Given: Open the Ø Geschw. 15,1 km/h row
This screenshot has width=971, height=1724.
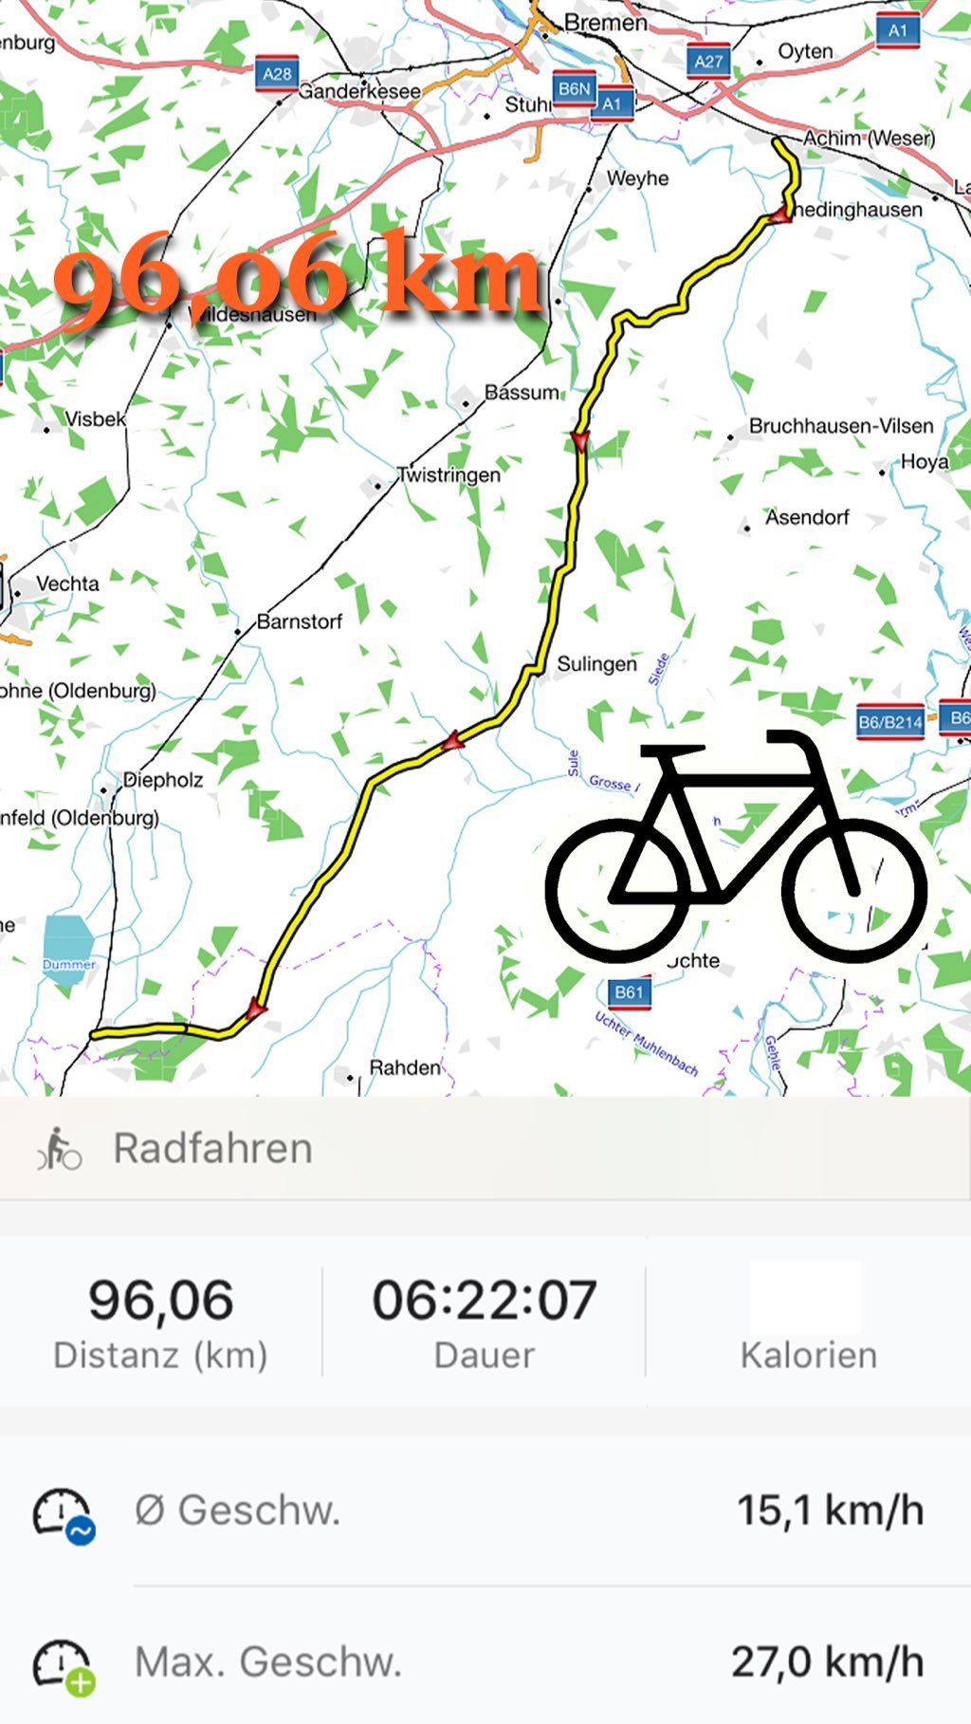Looking at the screenshot, I should point(485,1511).
